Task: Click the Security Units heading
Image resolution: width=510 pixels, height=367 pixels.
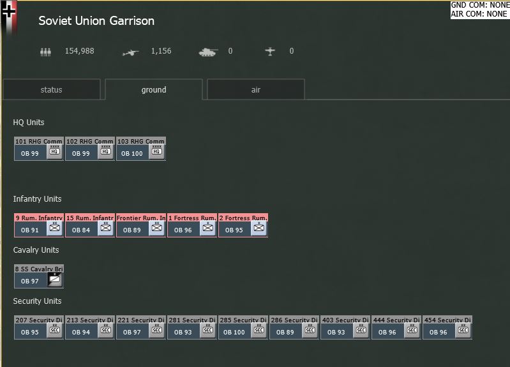Action: 37,301
